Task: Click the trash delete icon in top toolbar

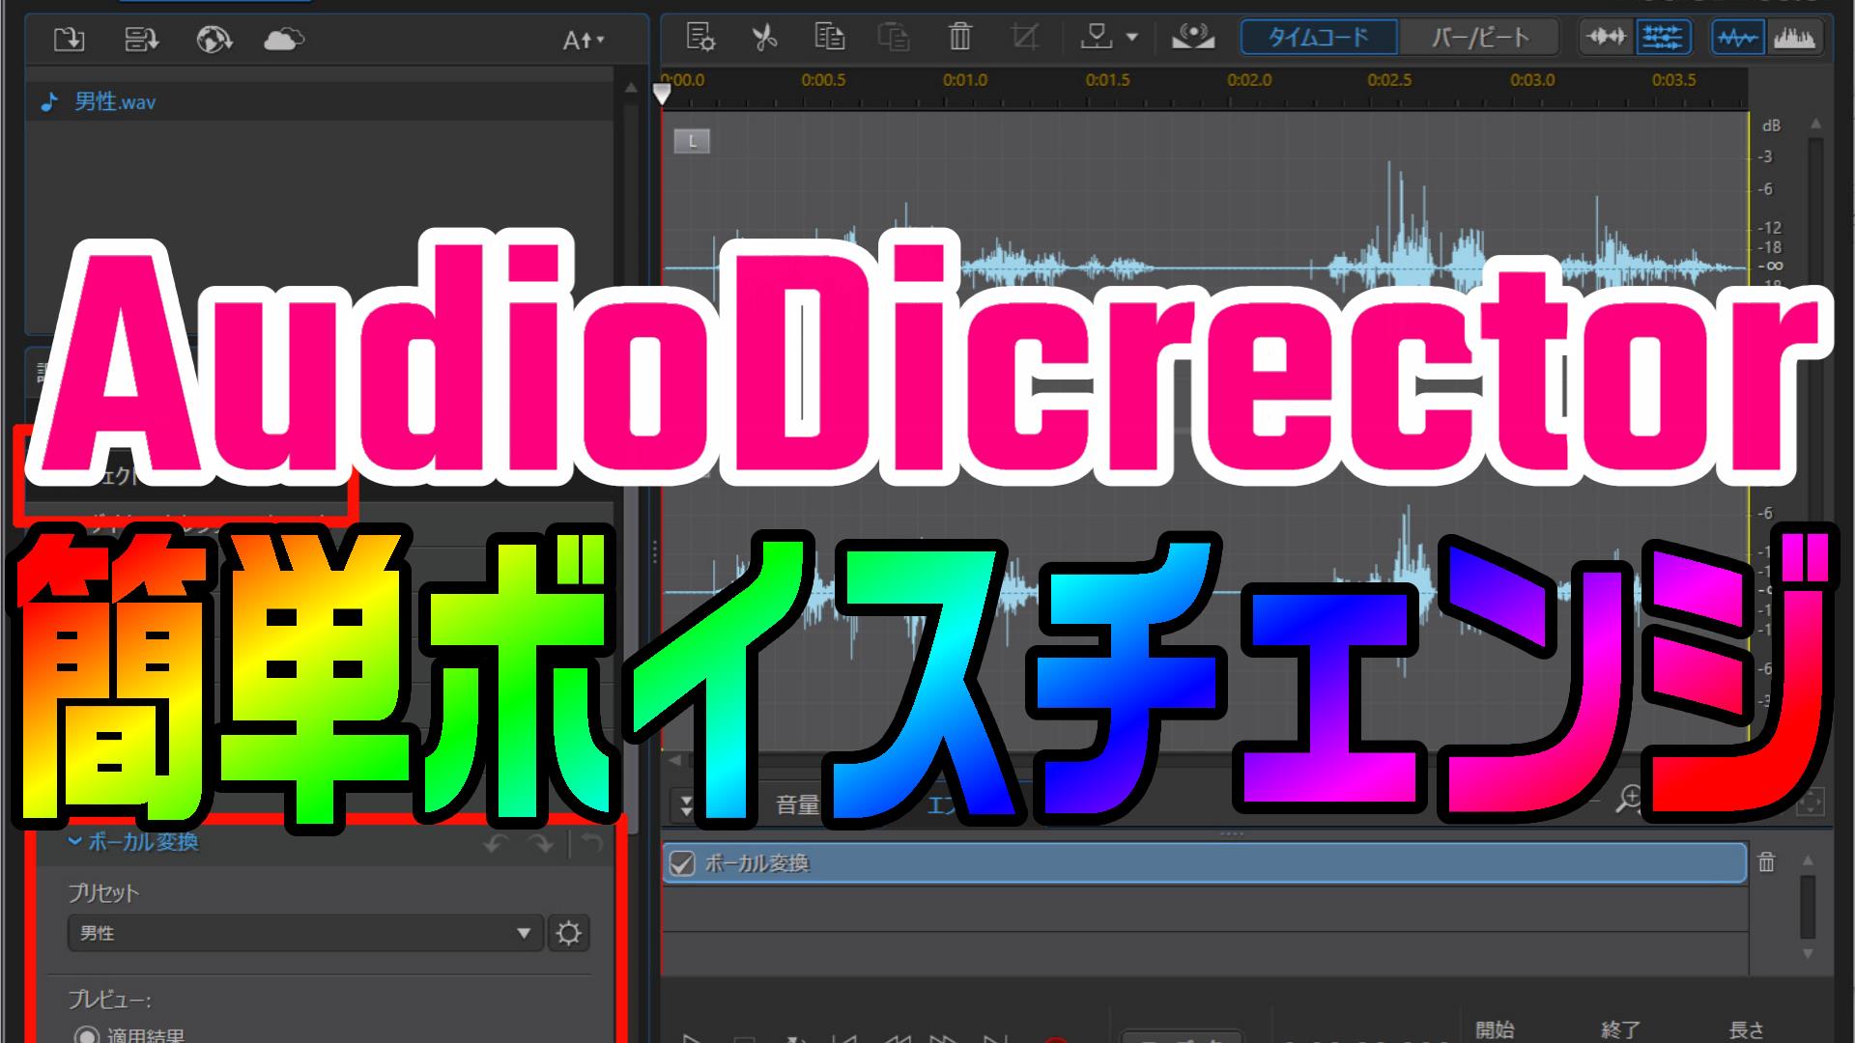Action: click(959, 38)
